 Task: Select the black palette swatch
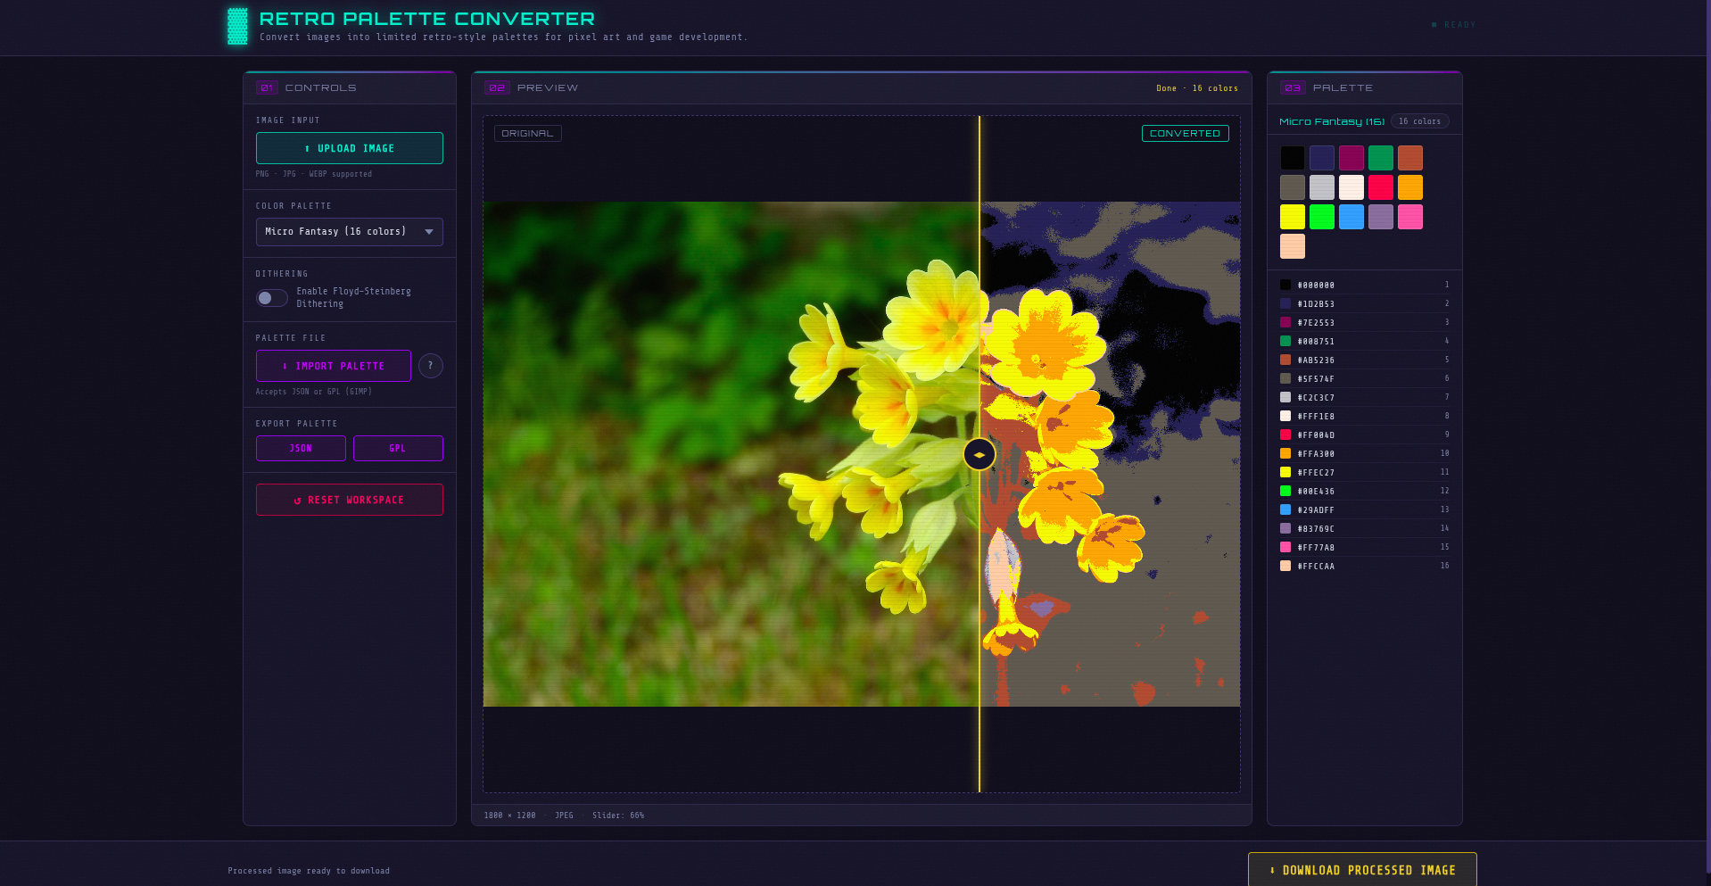(1293, 158)
